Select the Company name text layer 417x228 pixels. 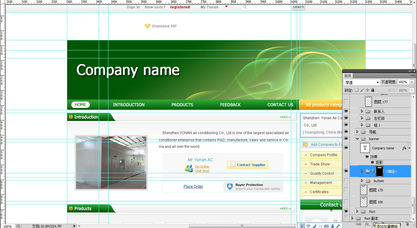tap(383, 148)
